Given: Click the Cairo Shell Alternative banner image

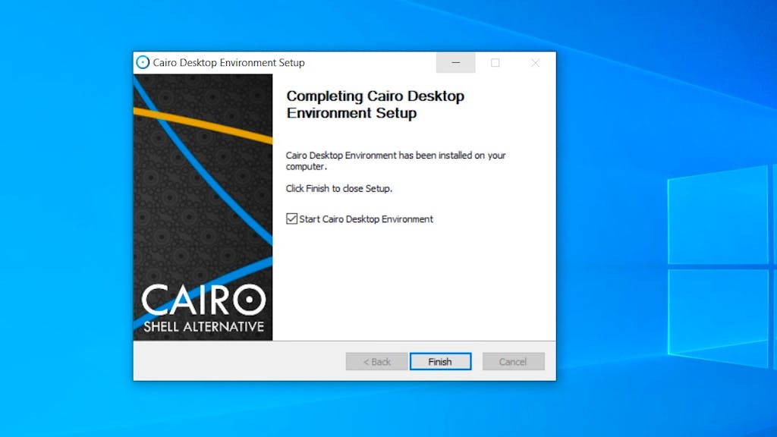Looking at the screenshot, I should tap(203, 207).
